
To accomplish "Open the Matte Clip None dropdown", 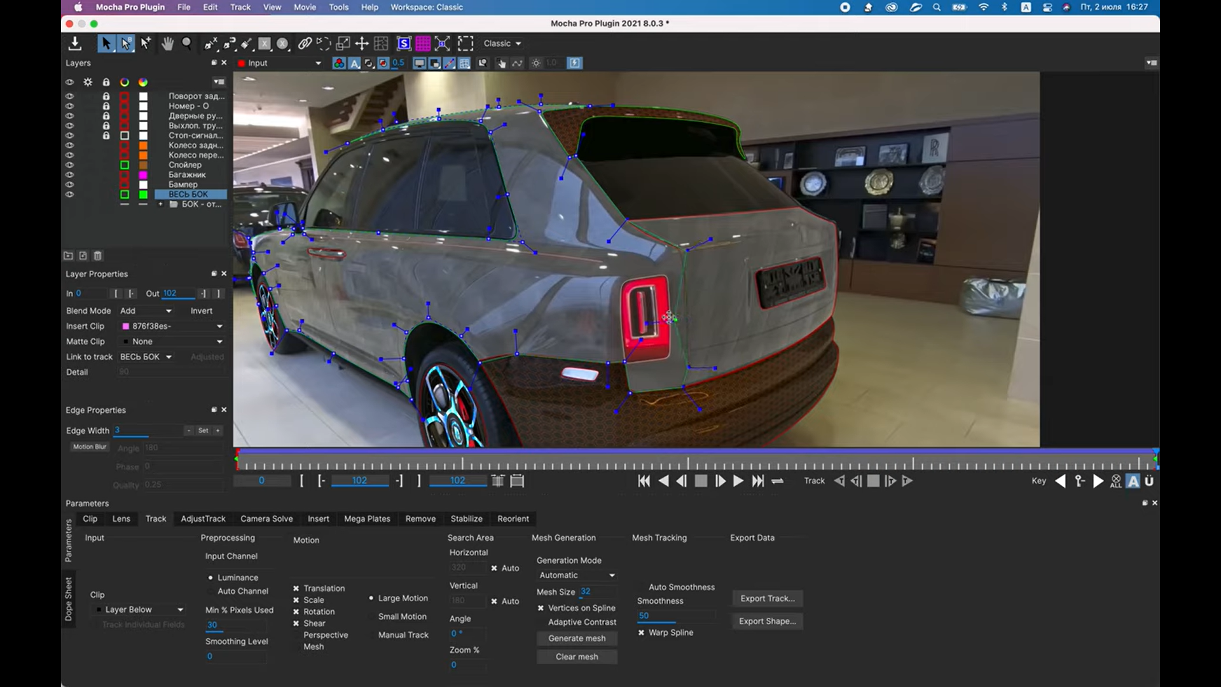I will [172, 342].
